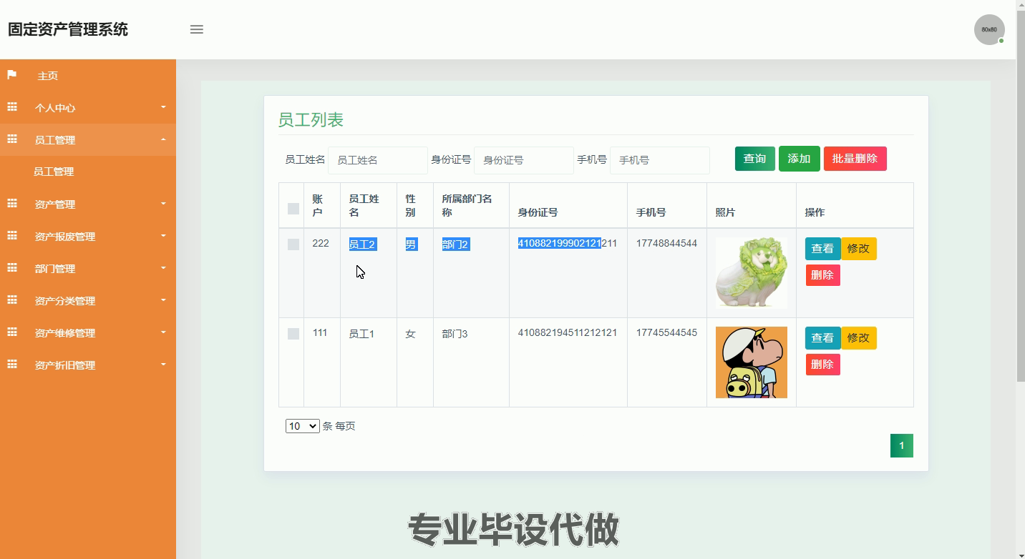Expand the 资产报废管理 menu arrow
Viewport: 1025px width, 559px height.
pyautogui.click(x=163, y=236)
